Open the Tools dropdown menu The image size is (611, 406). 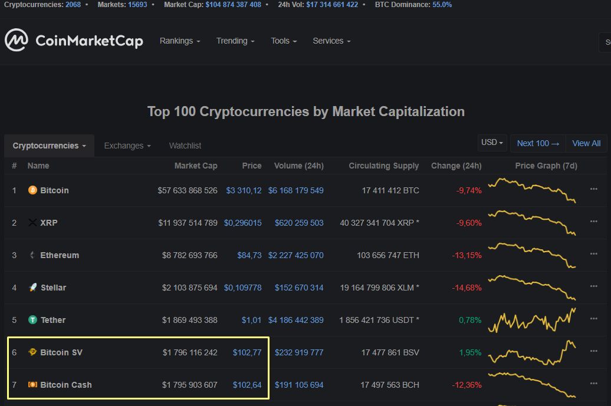point(284,41)
